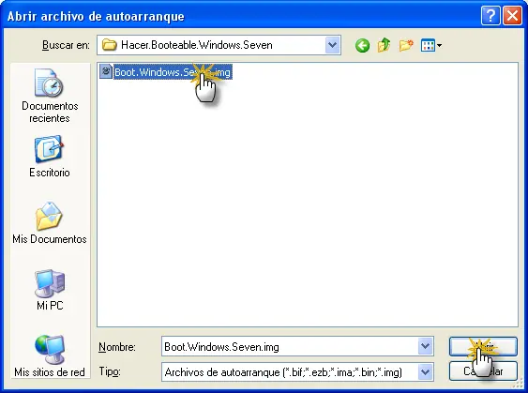Open Documentos recientes shortcut
Image resolution: width=528 pixels, height=393 pixels.
pyautogui.click(x=50, y=96)
